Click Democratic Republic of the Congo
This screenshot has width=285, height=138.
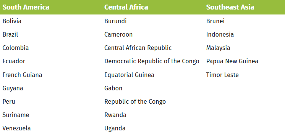[152, 61]
